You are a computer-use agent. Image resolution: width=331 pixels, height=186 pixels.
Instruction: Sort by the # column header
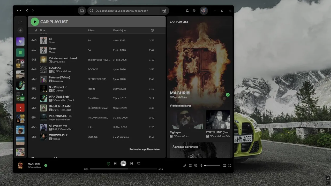(x=36, y=30)
